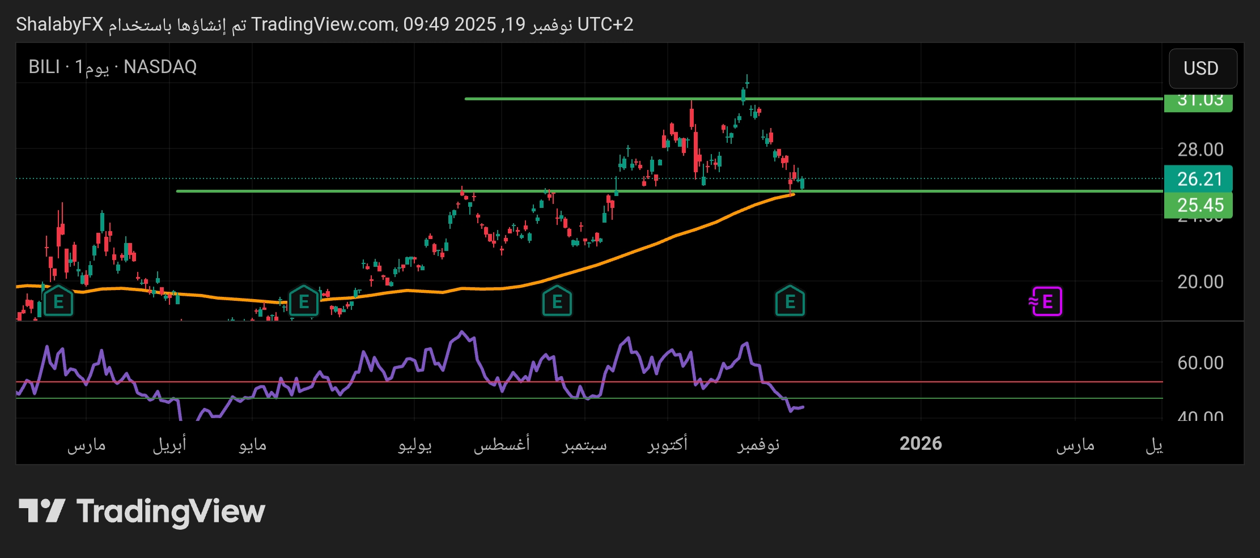Click the 2026 label on the time axis
The image size is (1260, 558).
coord(920,444)
